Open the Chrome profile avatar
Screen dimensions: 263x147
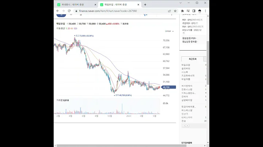coord(199,11)
